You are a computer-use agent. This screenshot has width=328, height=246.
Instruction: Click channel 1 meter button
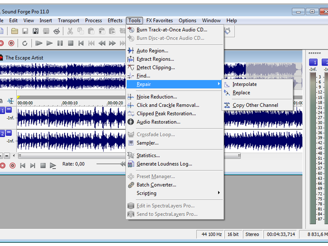313,62
